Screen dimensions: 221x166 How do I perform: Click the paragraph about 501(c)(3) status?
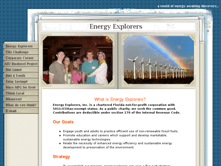(x=116, y=109)
